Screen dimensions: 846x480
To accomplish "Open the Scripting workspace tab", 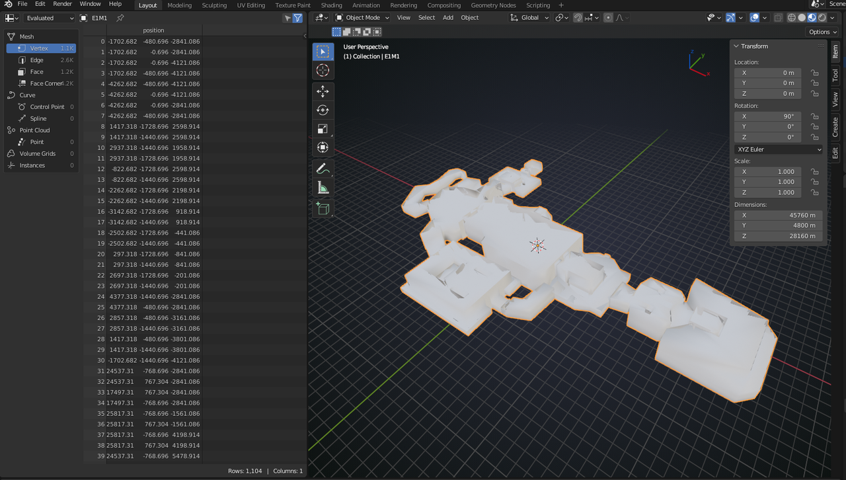I will [x=537, y=5].
